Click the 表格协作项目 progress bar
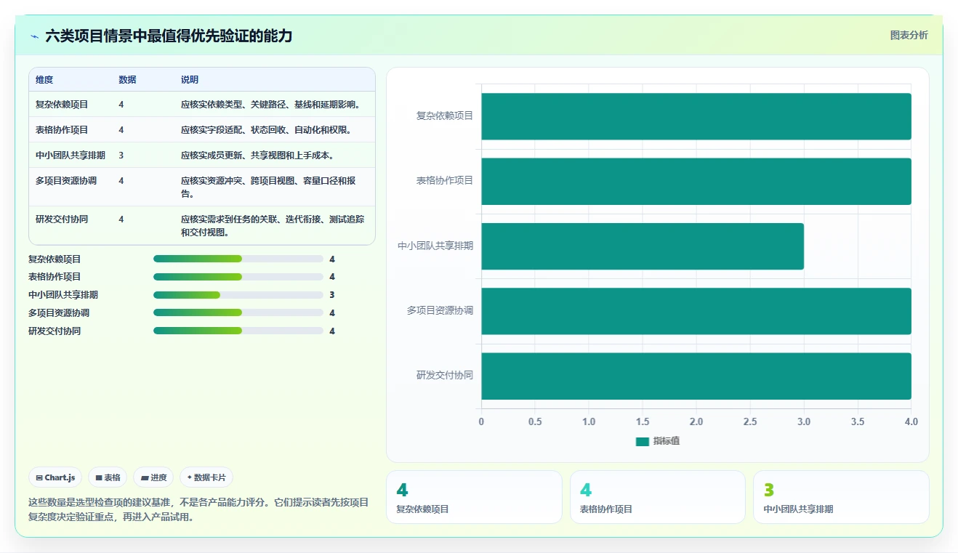This screenshot has height=553, width=958. pyautogui.click(x=238, y=277)
